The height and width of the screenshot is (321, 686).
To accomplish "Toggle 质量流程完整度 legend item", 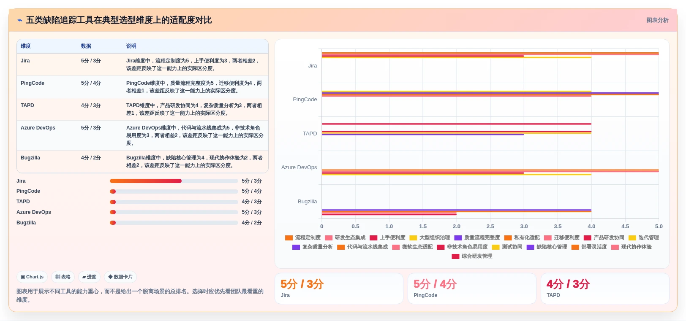I will (477, 238).
